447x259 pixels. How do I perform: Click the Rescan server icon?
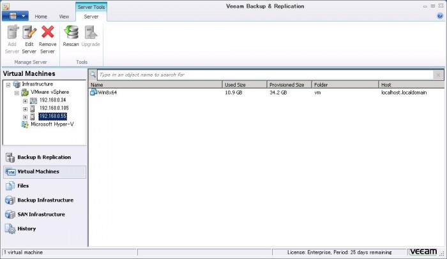click(x=71, y=33)
